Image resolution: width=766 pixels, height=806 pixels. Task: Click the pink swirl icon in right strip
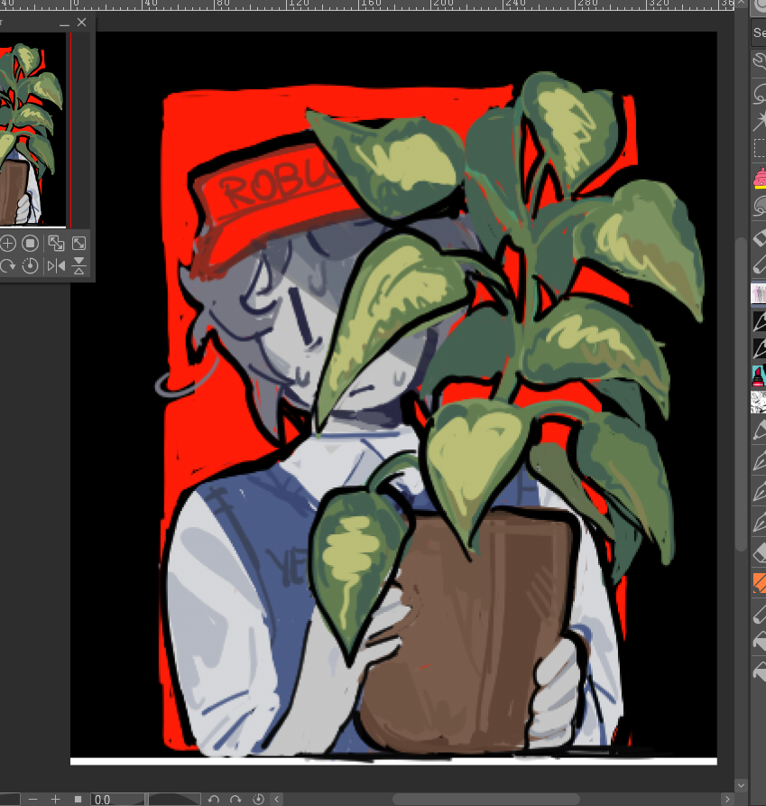760,179
